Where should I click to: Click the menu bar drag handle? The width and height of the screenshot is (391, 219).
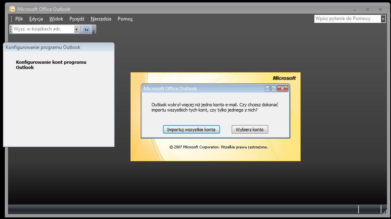[11, 19]
